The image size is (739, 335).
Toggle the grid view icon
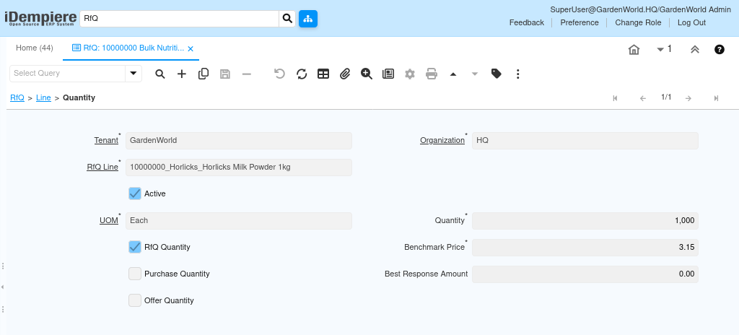[323, 74]
